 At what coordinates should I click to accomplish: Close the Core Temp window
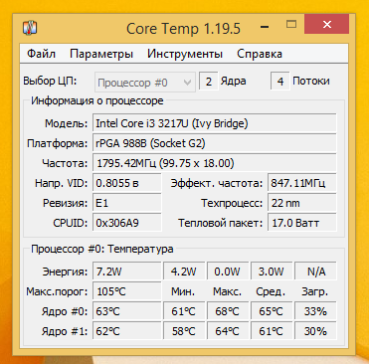coord(327,25)
